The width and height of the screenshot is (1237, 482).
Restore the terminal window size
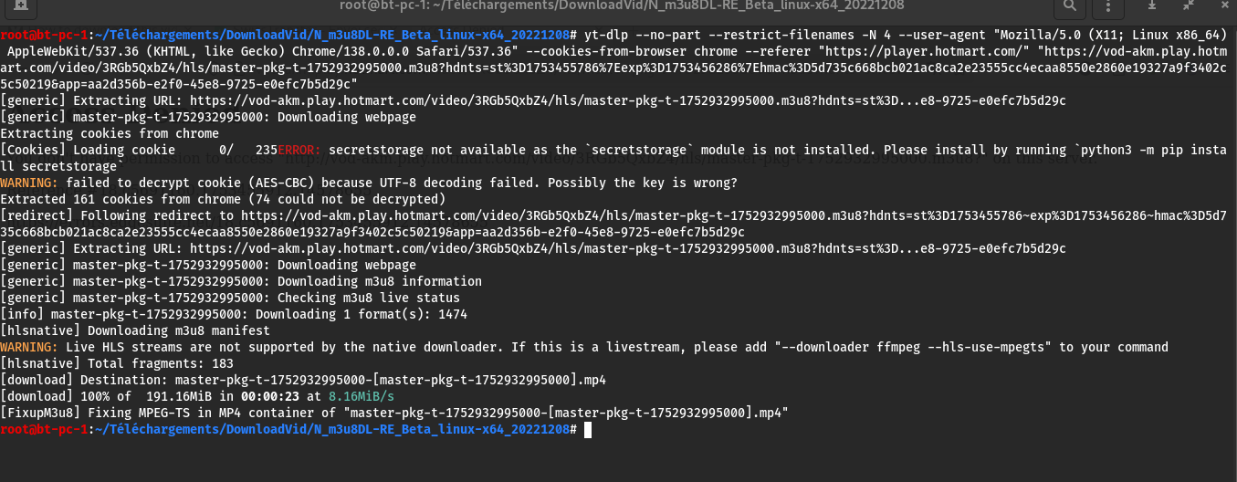click(1188, 6)
